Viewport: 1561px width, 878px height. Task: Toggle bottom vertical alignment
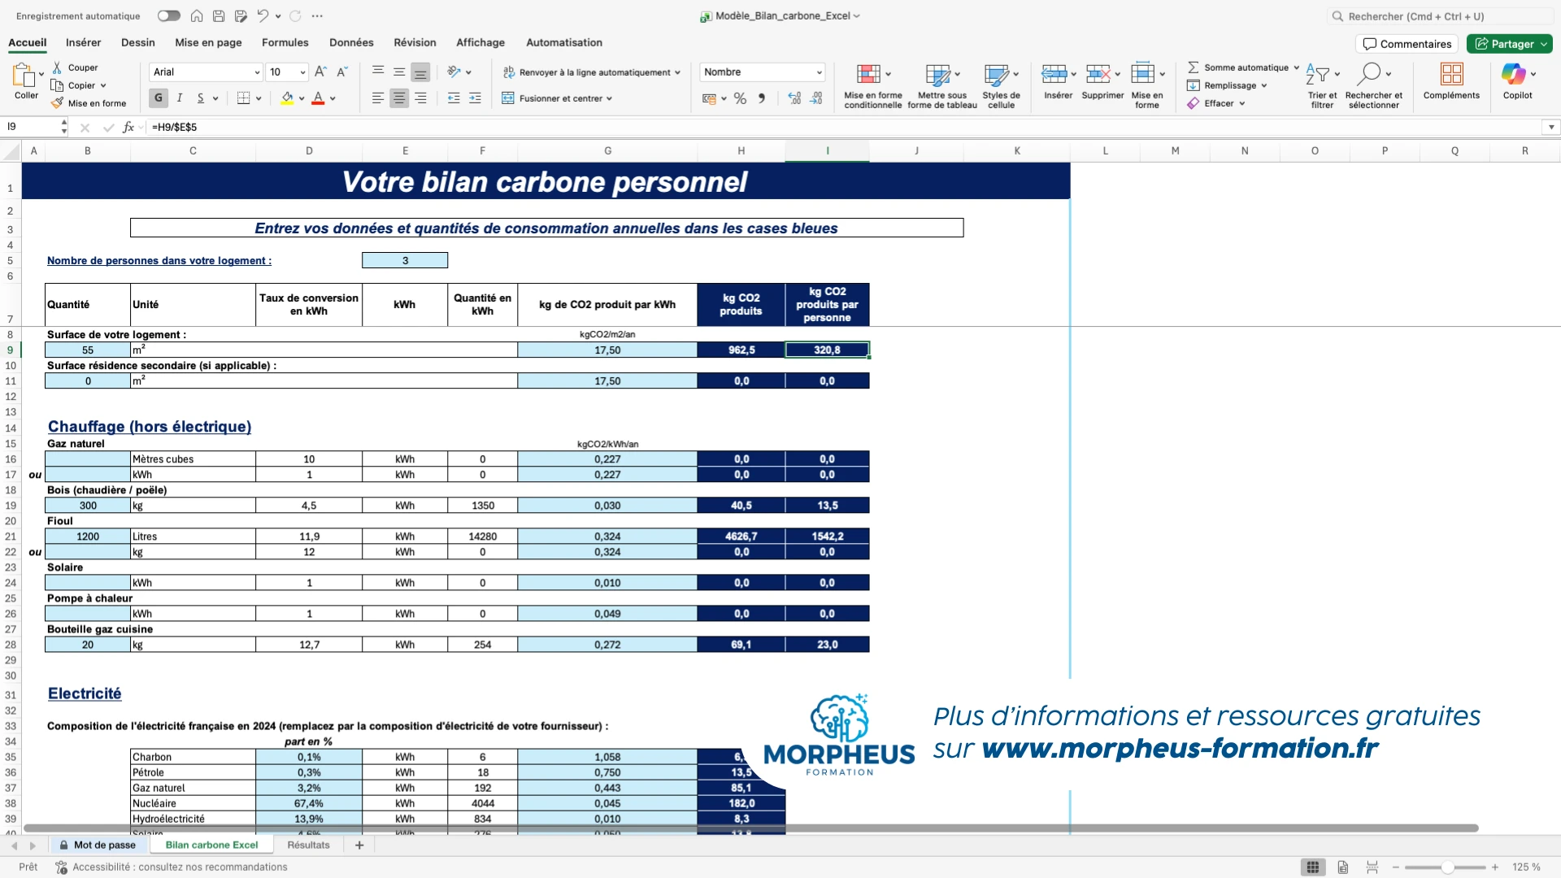pos(420,72)
